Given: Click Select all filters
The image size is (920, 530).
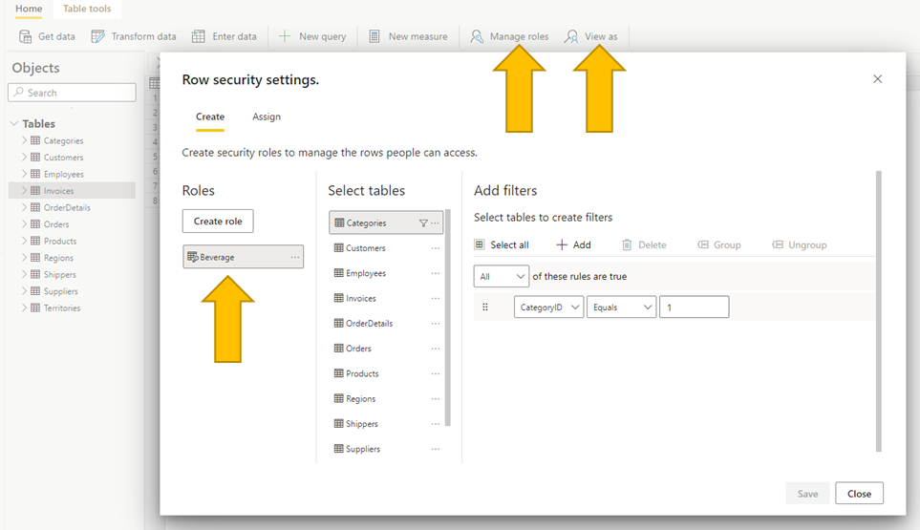Looking at the screenshot, I should click(502, 244).
